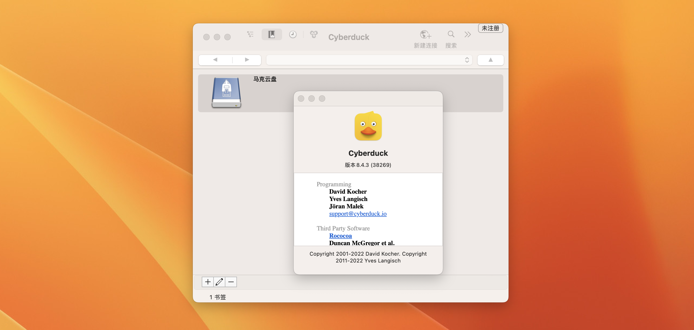Image resolution: width=694 pixels, height=330 pixels.
Task: Select the 马克云盘 bookmark drive thumbnail
Action: (x=226, y=93)
